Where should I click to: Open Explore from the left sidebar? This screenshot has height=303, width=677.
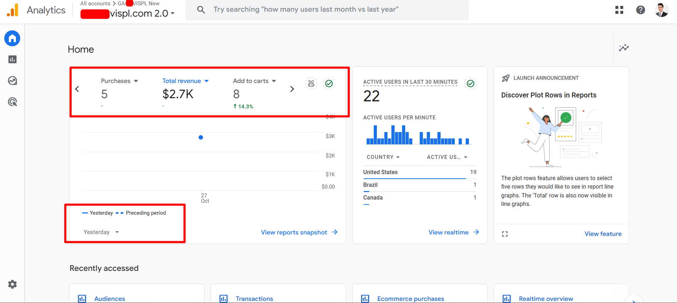[x=12, y=81]
